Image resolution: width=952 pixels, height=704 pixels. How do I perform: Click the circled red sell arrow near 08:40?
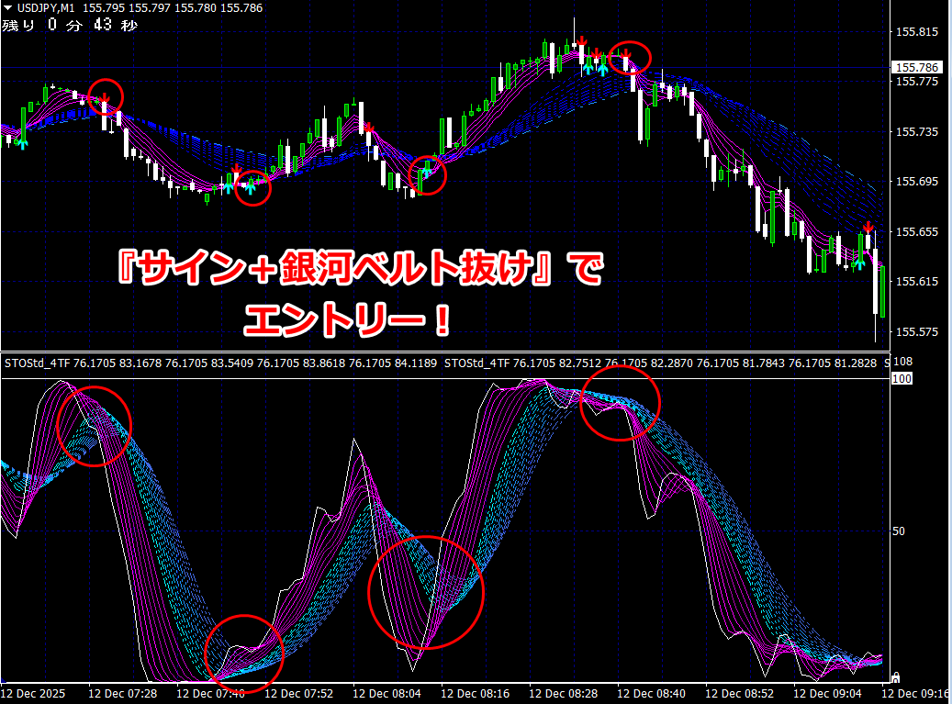626,55
